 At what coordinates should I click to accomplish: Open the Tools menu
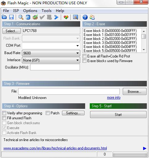(x=47, y=11)
